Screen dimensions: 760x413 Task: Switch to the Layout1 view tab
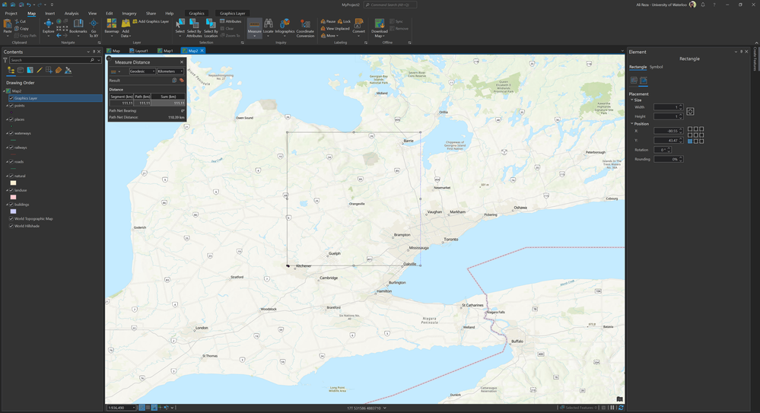point(140,51)
